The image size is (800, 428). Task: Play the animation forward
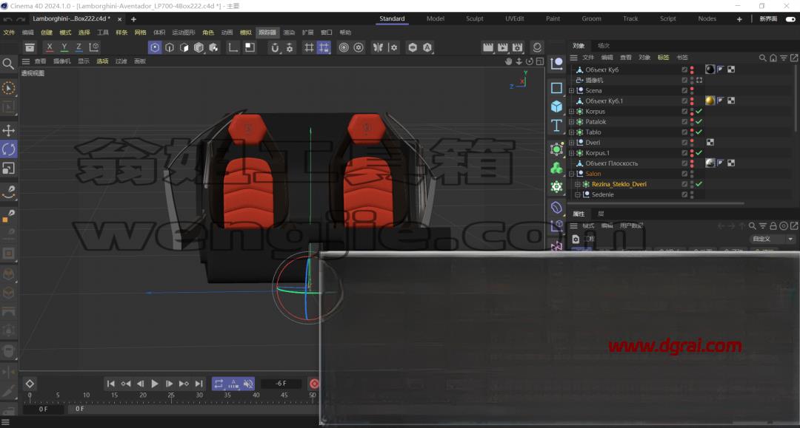click(155, 384)
